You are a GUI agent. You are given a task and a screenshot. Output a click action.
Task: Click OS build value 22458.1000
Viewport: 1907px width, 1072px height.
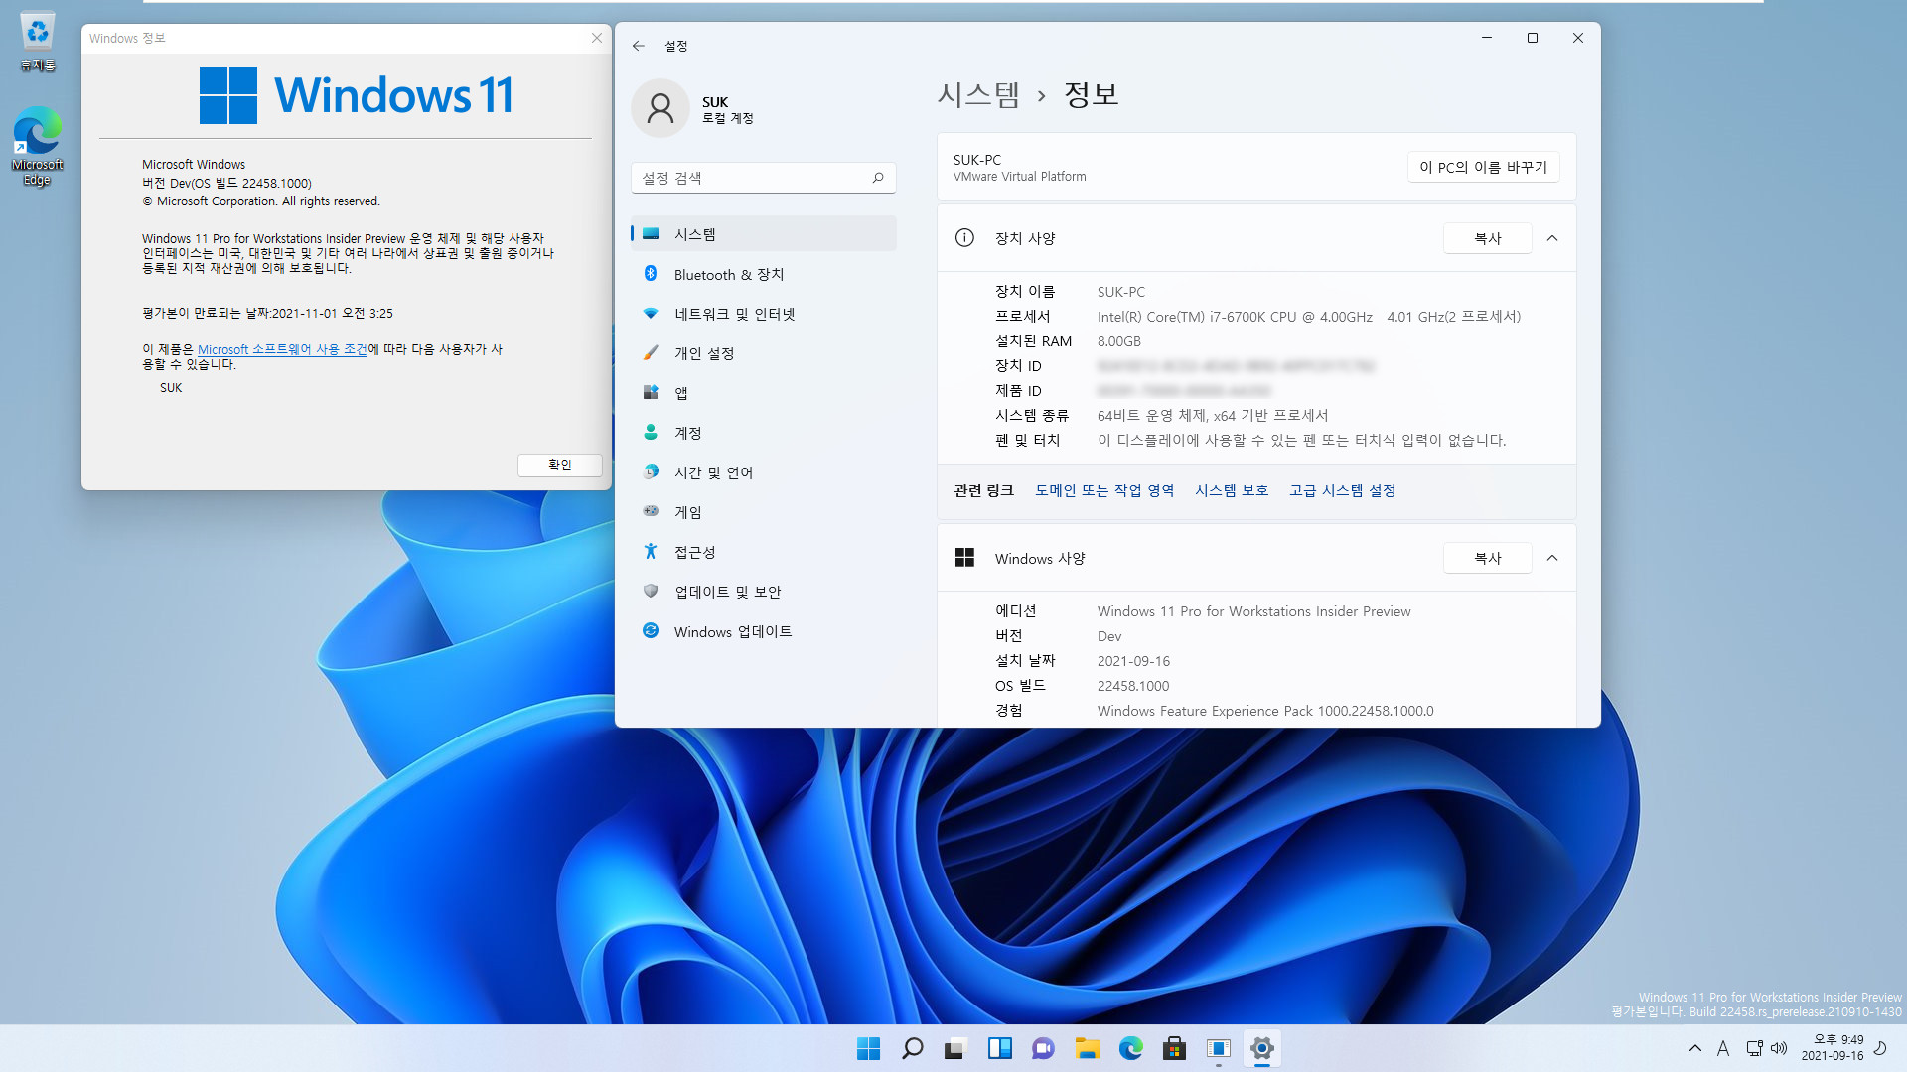tap(1133, 686)
